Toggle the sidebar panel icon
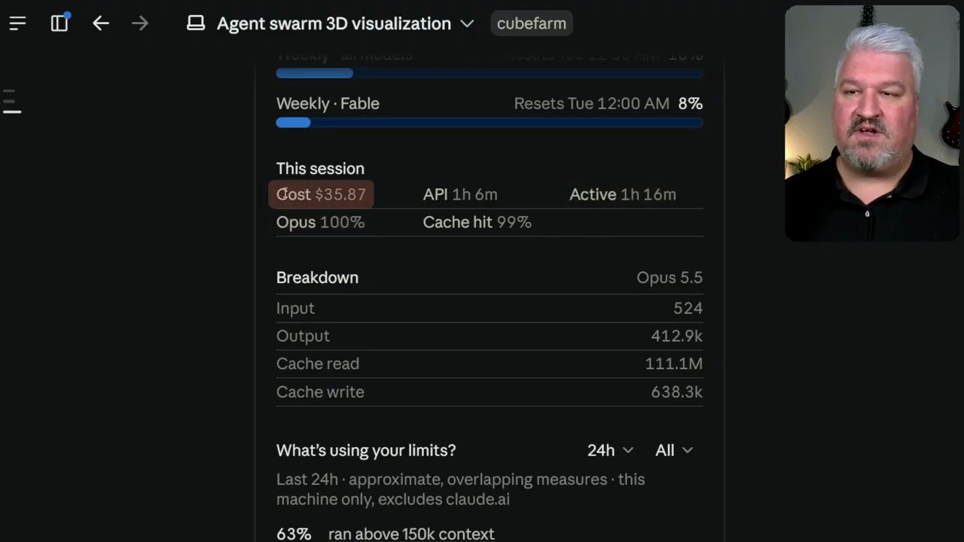The image size is (964, 542). pyautogui.click(x=59, y=23)
